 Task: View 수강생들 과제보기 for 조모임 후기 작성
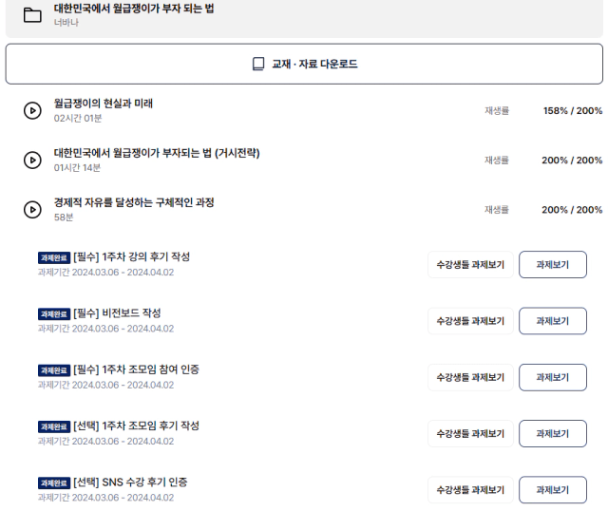[x=470, y=433]
